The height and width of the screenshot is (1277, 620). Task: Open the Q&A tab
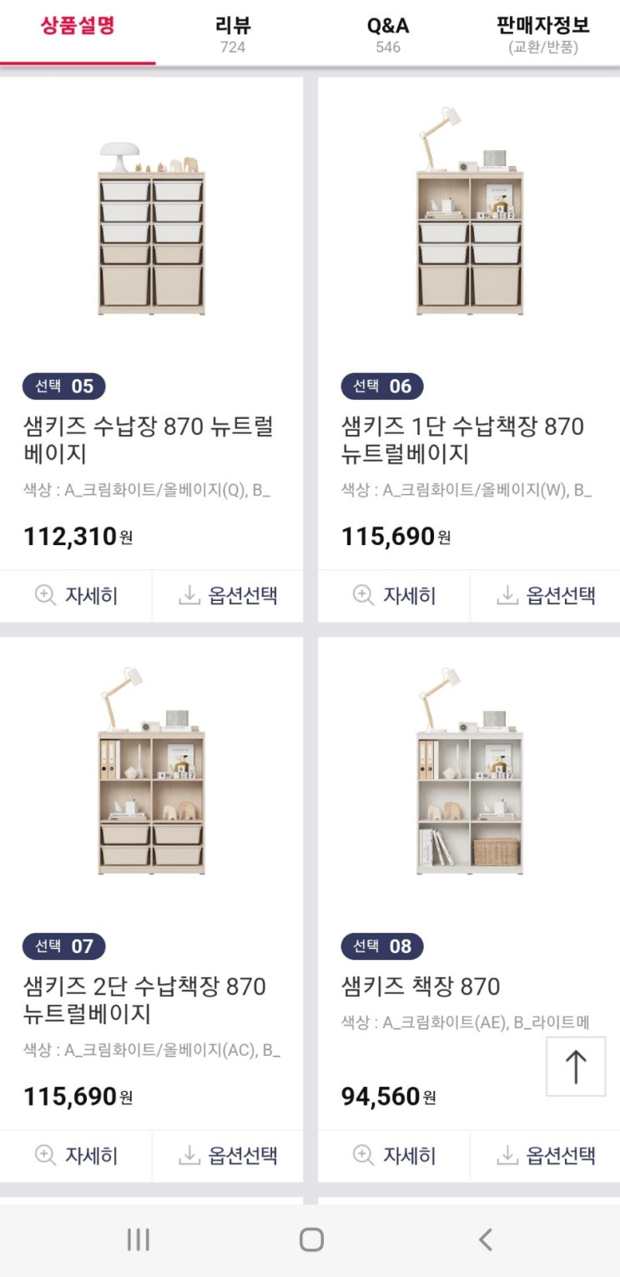point(388,33)
